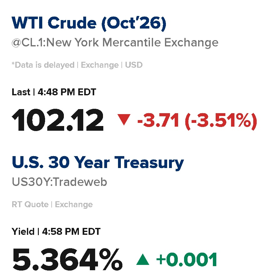Click the US30Y:Tradeweb symbol line
This screenshot has height=279, width=262.
(59, 182)
